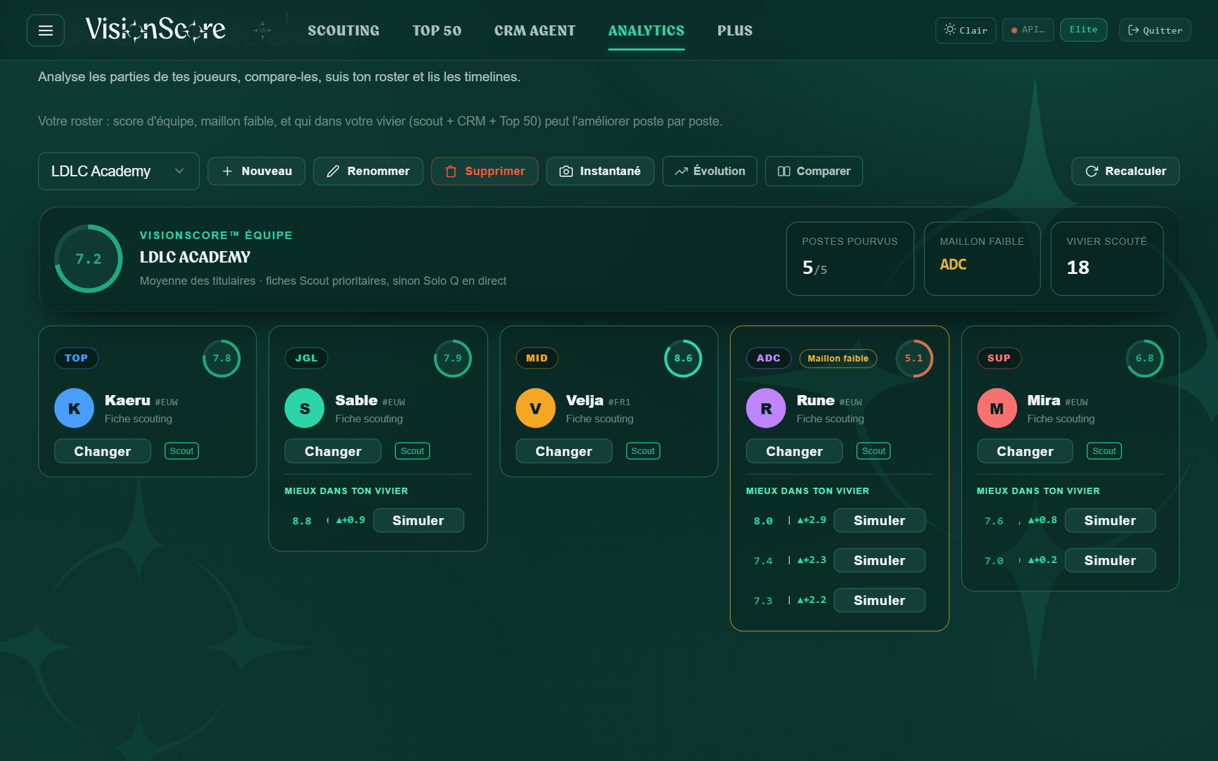Simulate the 7.0 support replacement
This screenshot has width=1218, height=761.
pyautogui.click(x=1110, y=561)
